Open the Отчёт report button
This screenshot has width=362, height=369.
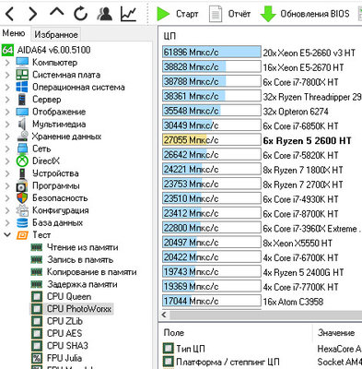[x=229, y=14]
